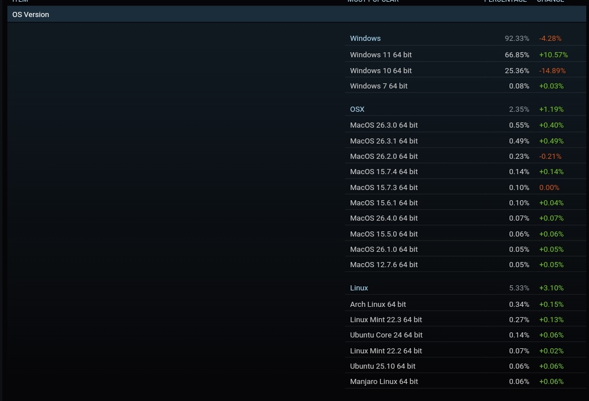Screen dimensions: 589x401
Task: Click MacOS 26.3.1 percentage 0.49%
Action: [x=519, y=141]
